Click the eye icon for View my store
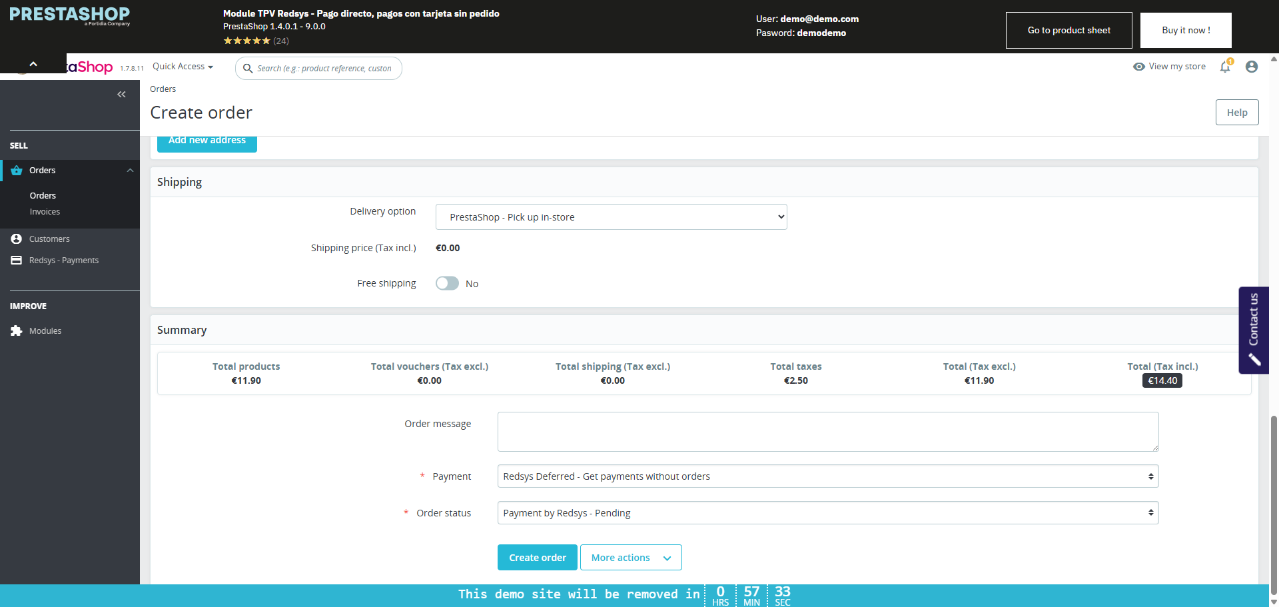Viewport: 1279px width, 607px height. [x=1139, y=67]
